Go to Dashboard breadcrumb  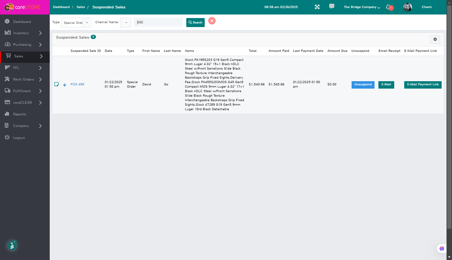[x=61, y=7]
